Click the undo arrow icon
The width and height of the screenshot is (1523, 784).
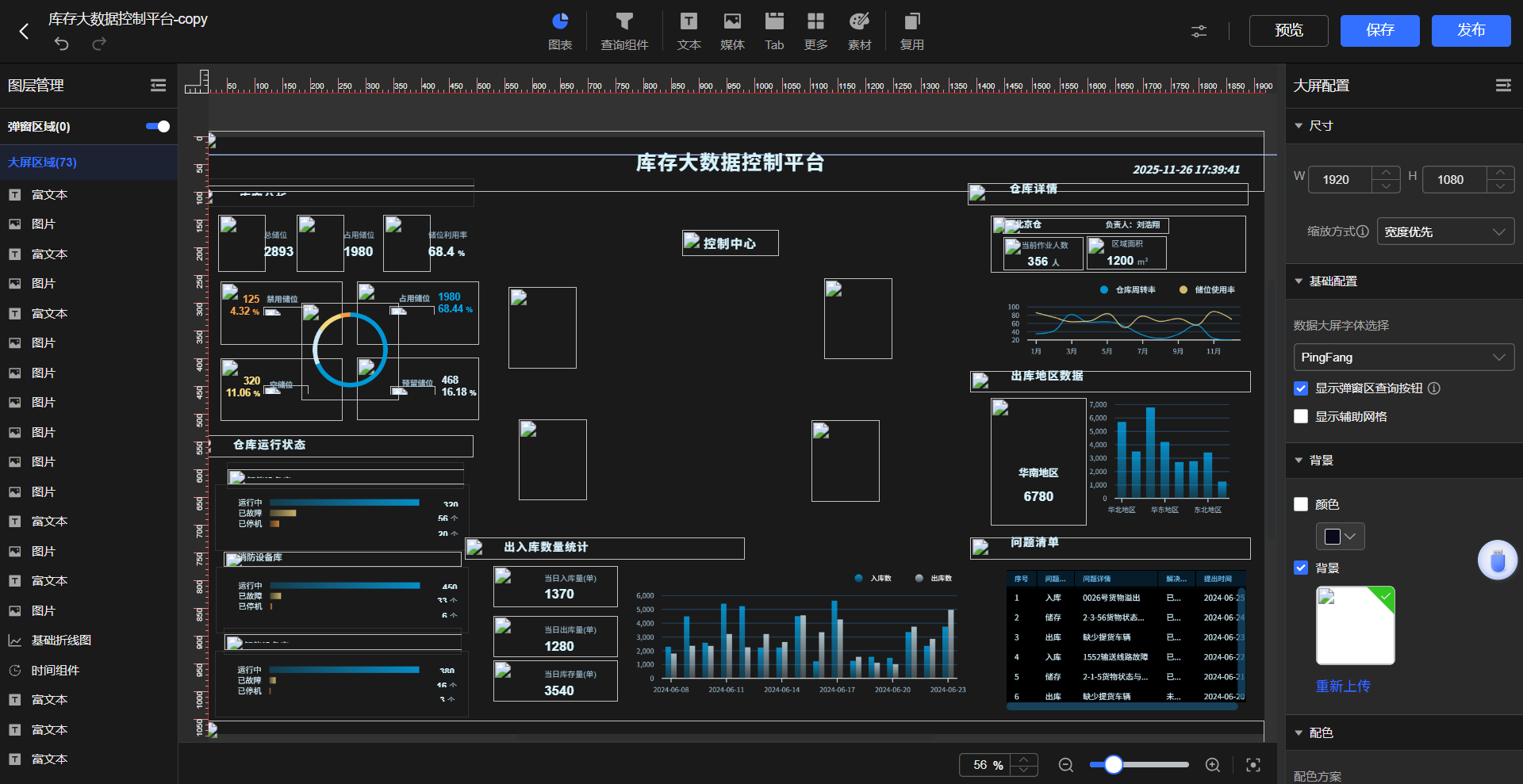(62, 44)
